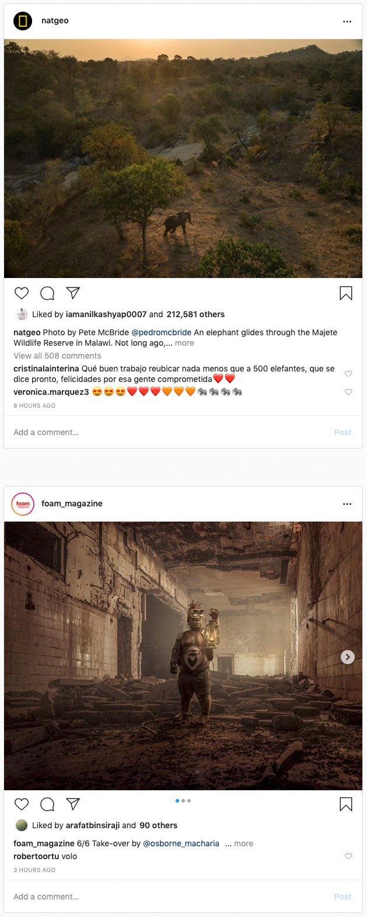Viewport: 367px width, 917px height.
Task: Share the natgeo post via paper plane
Action: (x=73, y=293)
